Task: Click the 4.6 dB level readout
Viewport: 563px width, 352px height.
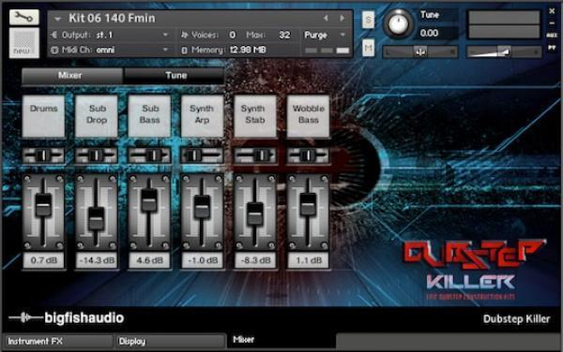Action: coord(149,260)
